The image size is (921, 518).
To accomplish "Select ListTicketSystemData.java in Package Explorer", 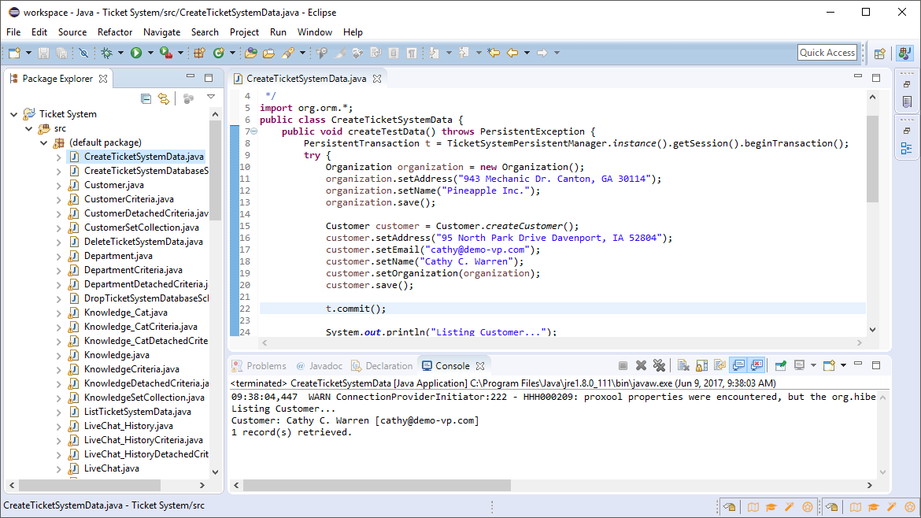I will [x=138, y=412].
